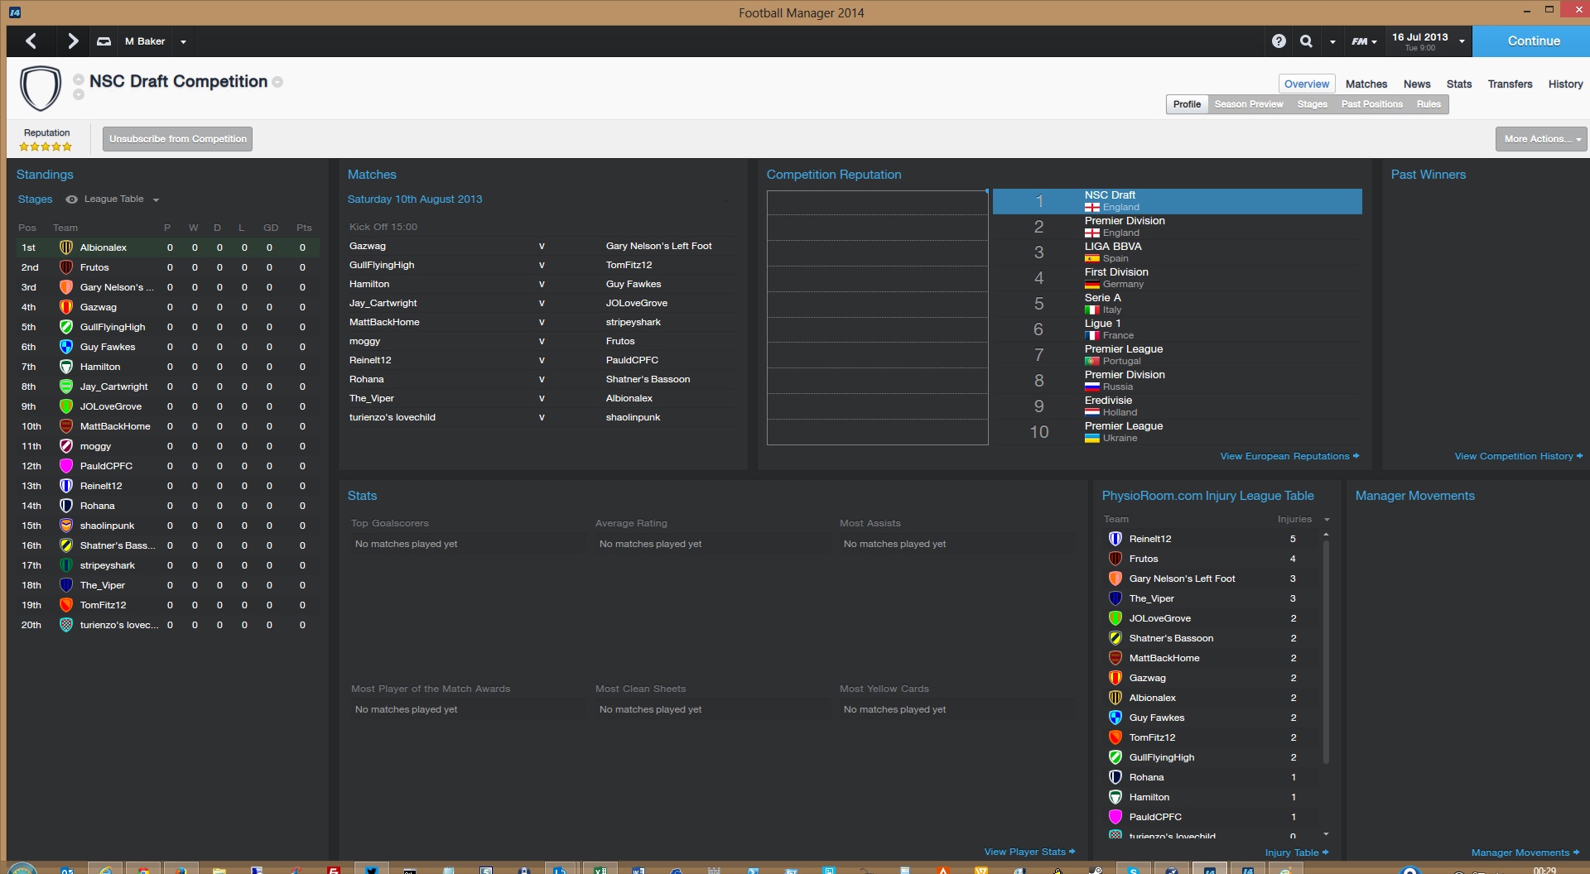Open View Player Stats link
1590x874 pixels.
coord(1029,852)
